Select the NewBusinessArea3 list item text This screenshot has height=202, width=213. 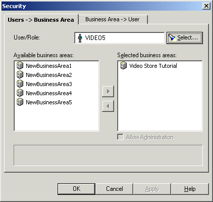(x=49, y=84)
